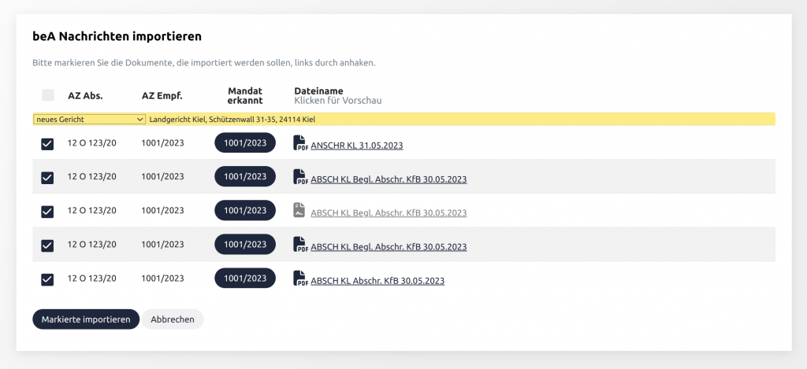Screen dimensions: 807x369
Task: Uncheck the last row's checkbox
Action: coord(47,279)
